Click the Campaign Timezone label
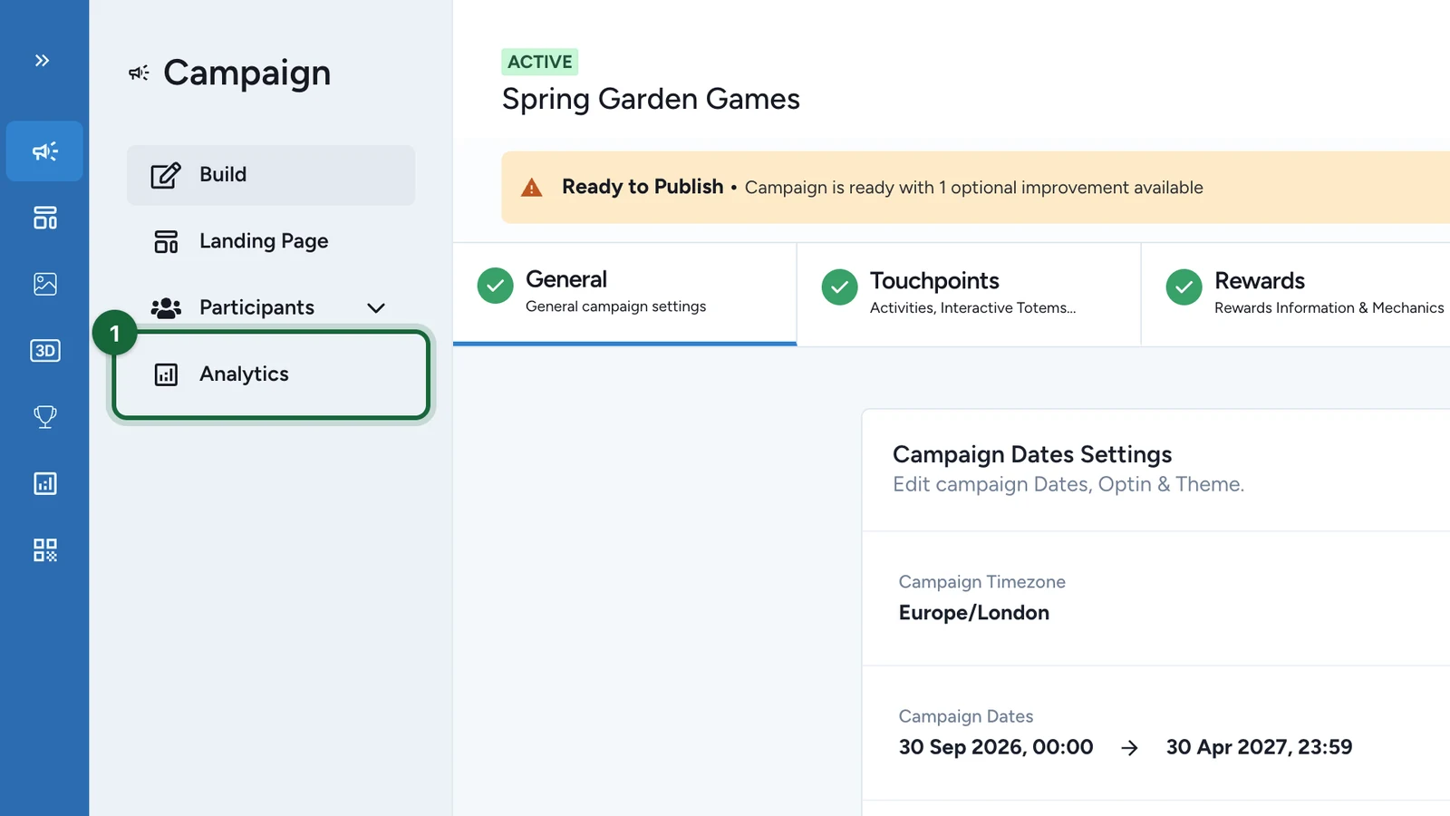1450x816 pixels. (x=981, y=582)
